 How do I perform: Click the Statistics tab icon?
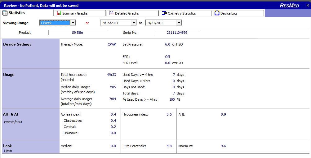(5, 13)
